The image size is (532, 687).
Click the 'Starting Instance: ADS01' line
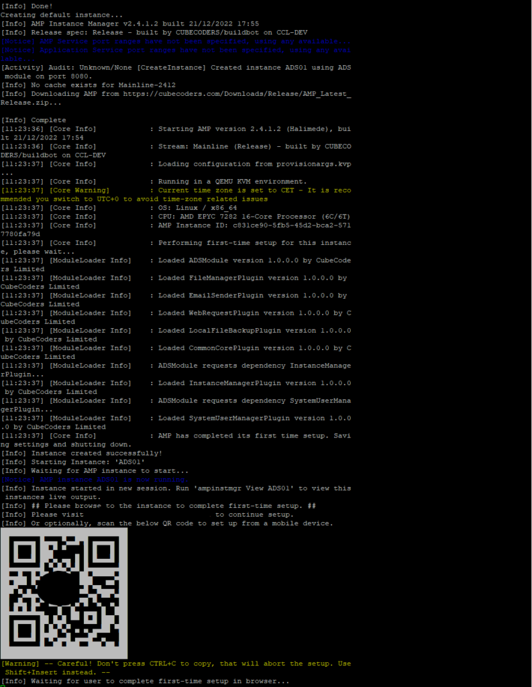point(72,462)
